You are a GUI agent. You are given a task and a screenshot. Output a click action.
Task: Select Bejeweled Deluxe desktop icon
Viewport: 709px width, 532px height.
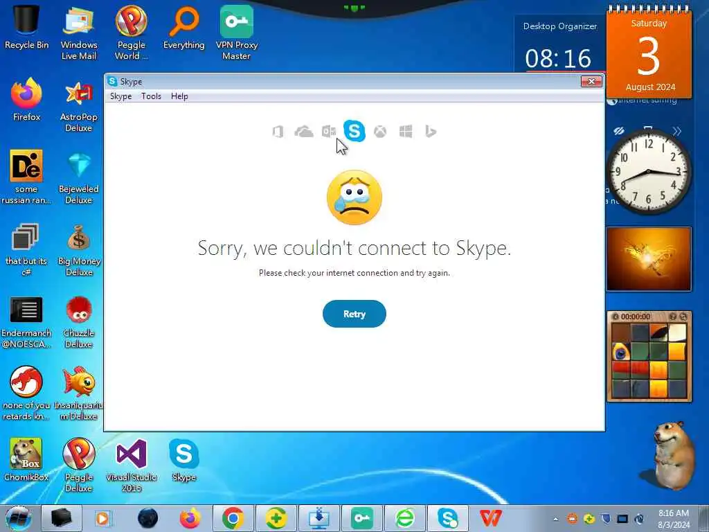[79, 177]
